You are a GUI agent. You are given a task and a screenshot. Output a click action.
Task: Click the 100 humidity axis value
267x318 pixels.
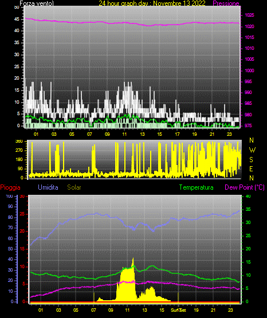pos(10,197)
